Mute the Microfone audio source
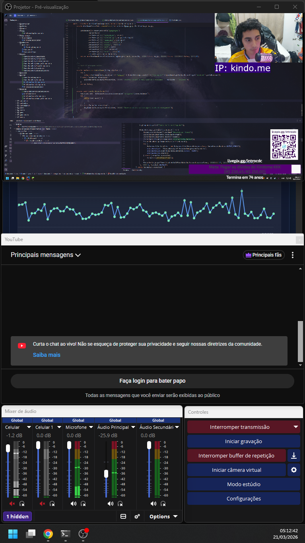Image resolution: width=305 pixels, height=543 pixels. click(x=73, y=504)
